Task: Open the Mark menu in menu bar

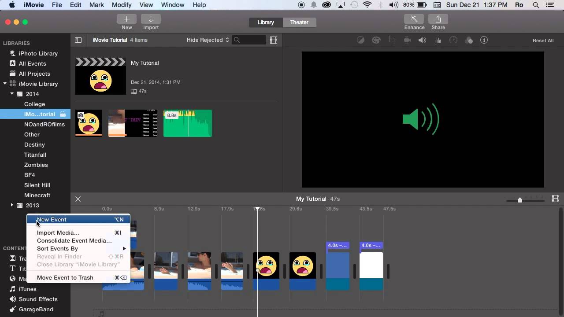Action: [x=96, y=5]
